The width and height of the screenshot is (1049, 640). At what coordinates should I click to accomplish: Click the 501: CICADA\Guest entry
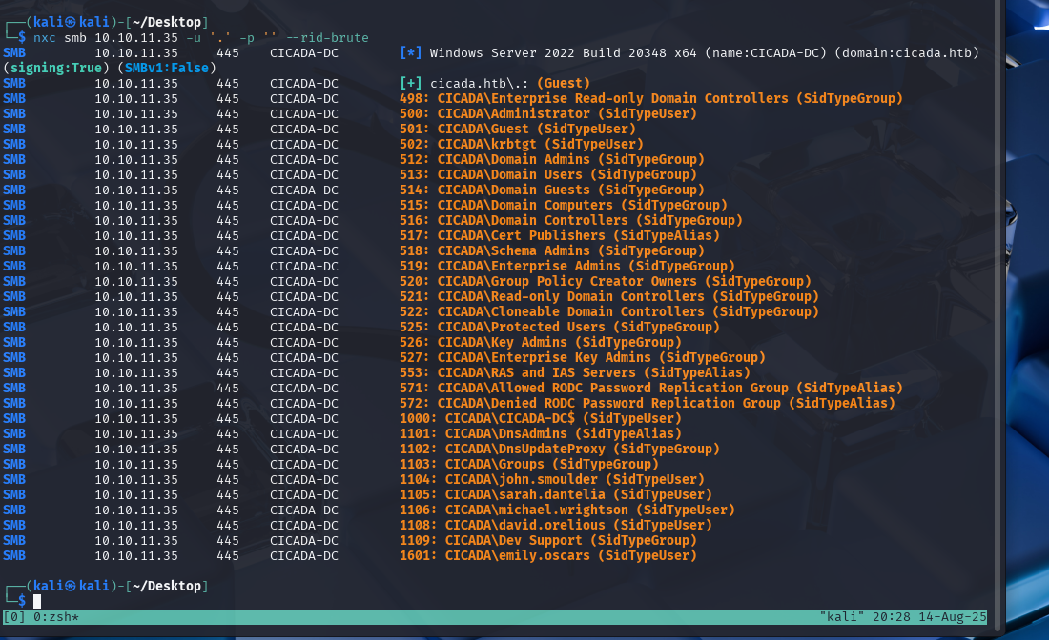(x=517, y=129)
